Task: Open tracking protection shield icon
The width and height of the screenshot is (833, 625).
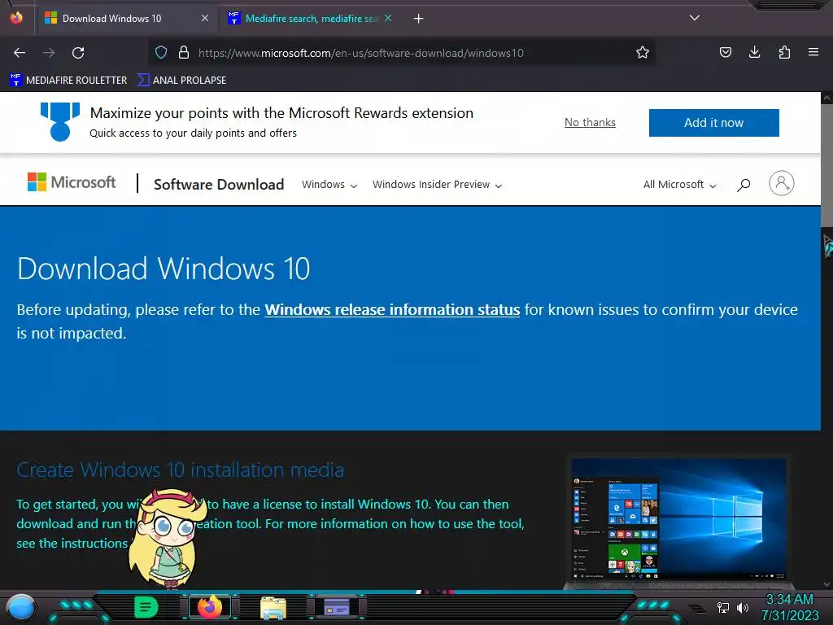Action: [161, 52]
